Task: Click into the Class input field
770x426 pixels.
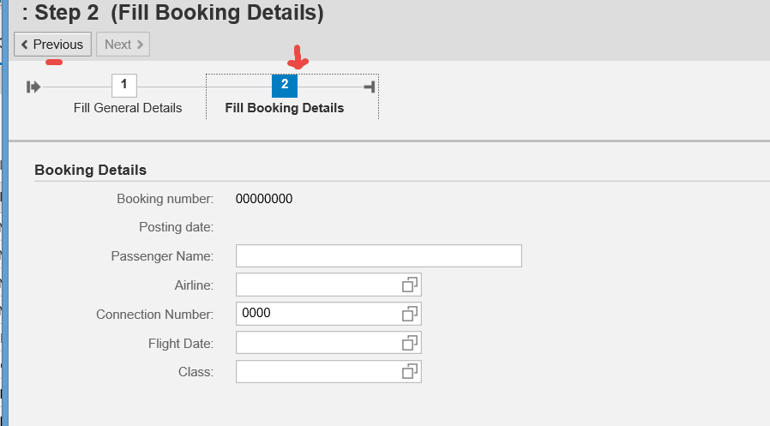Action: point(317,371)
